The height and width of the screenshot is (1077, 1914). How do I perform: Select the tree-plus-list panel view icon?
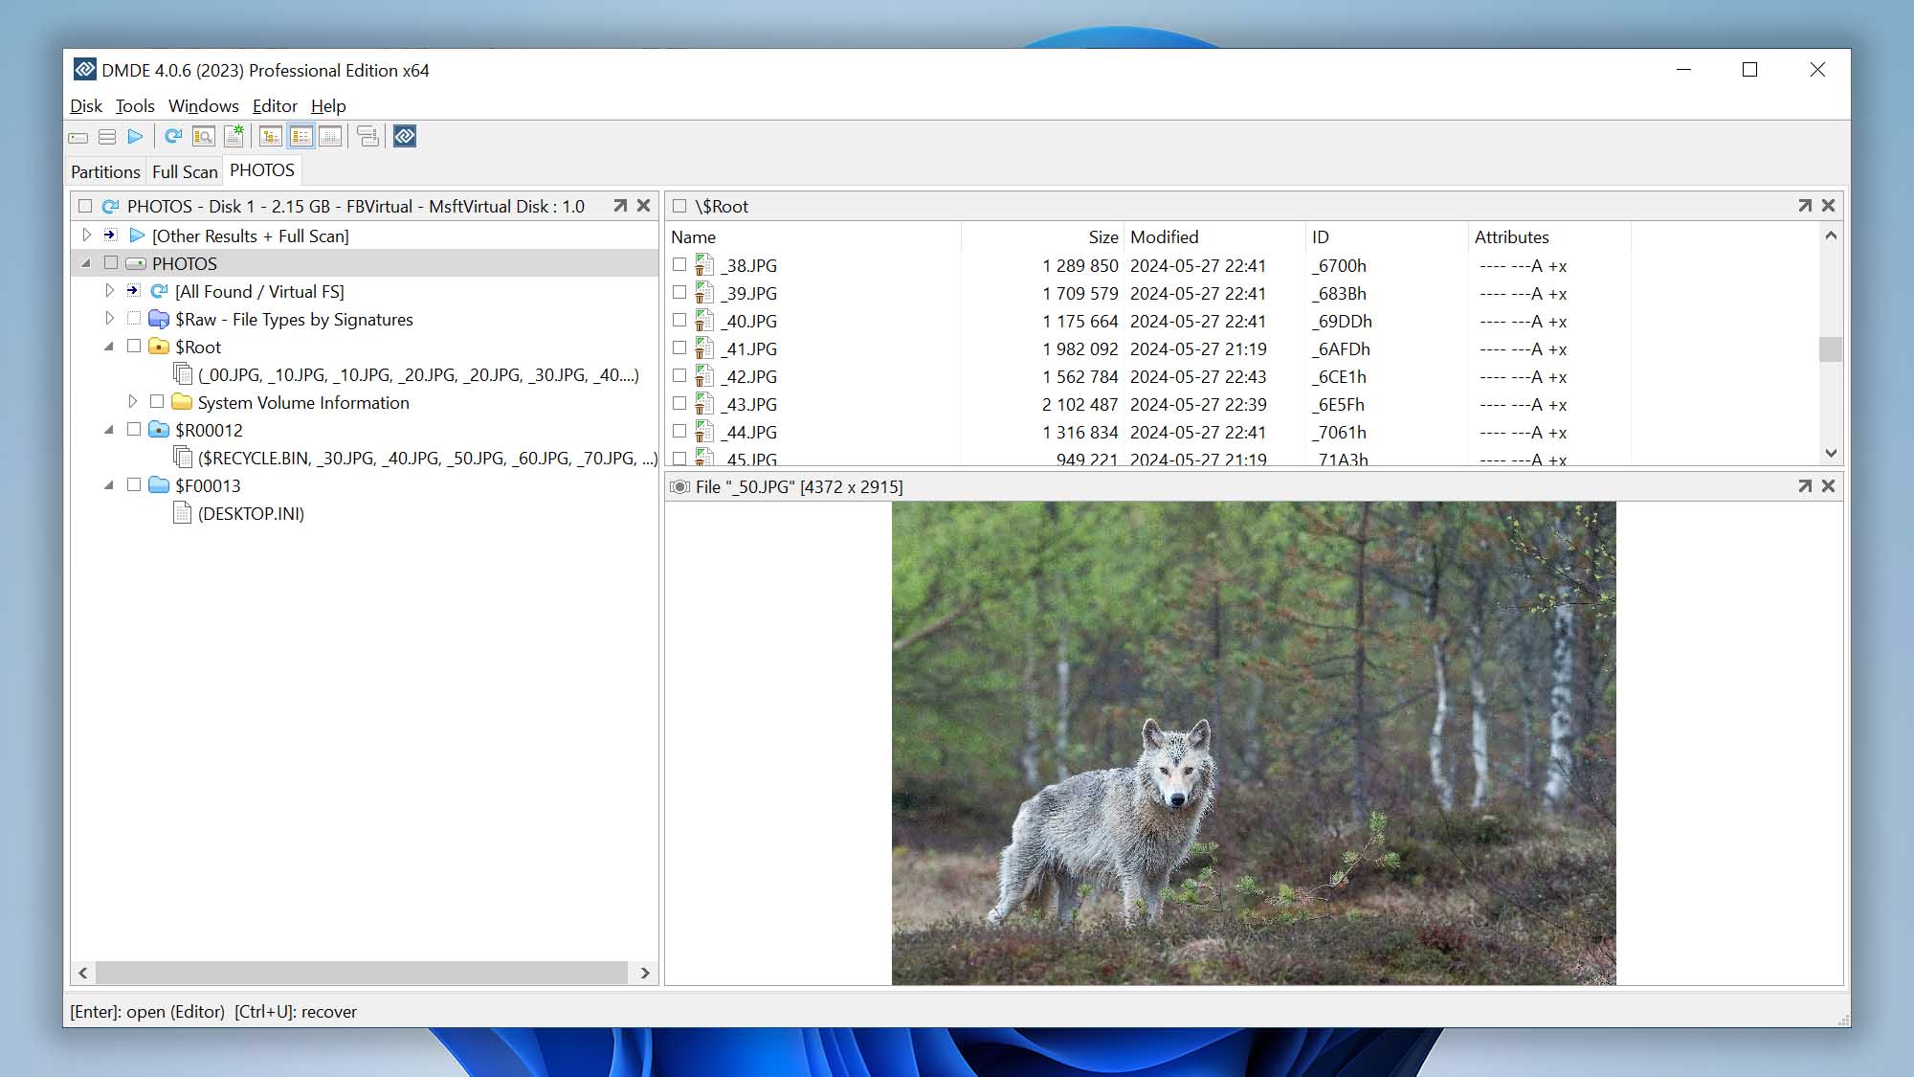[x=300, y=136]
